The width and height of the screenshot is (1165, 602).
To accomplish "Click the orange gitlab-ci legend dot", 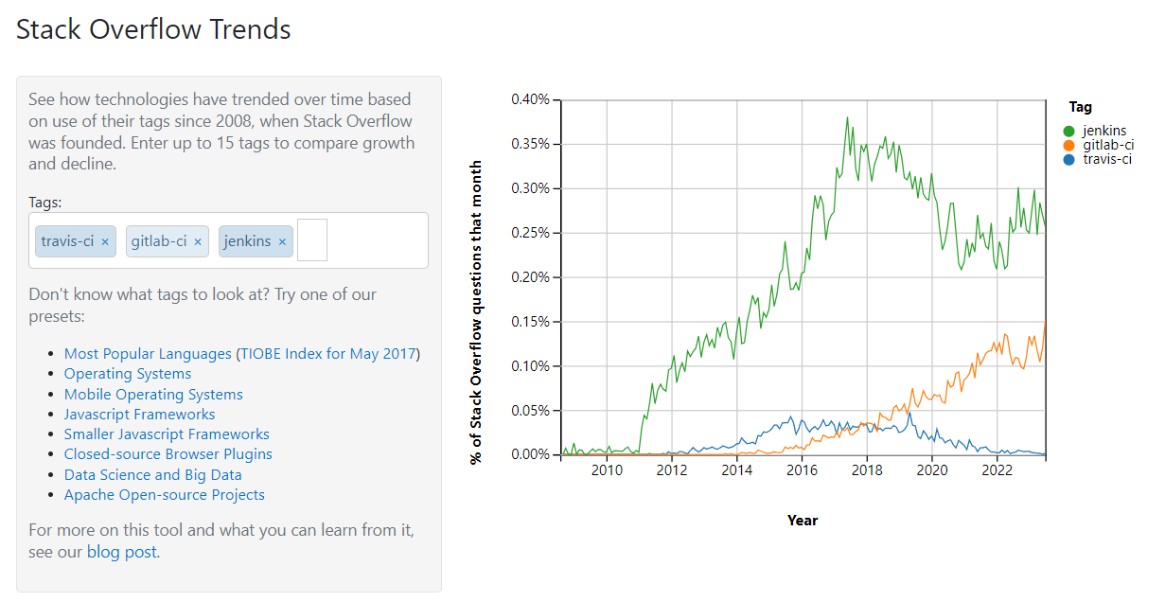I will pyautogui.click(x=1068, y=145).
